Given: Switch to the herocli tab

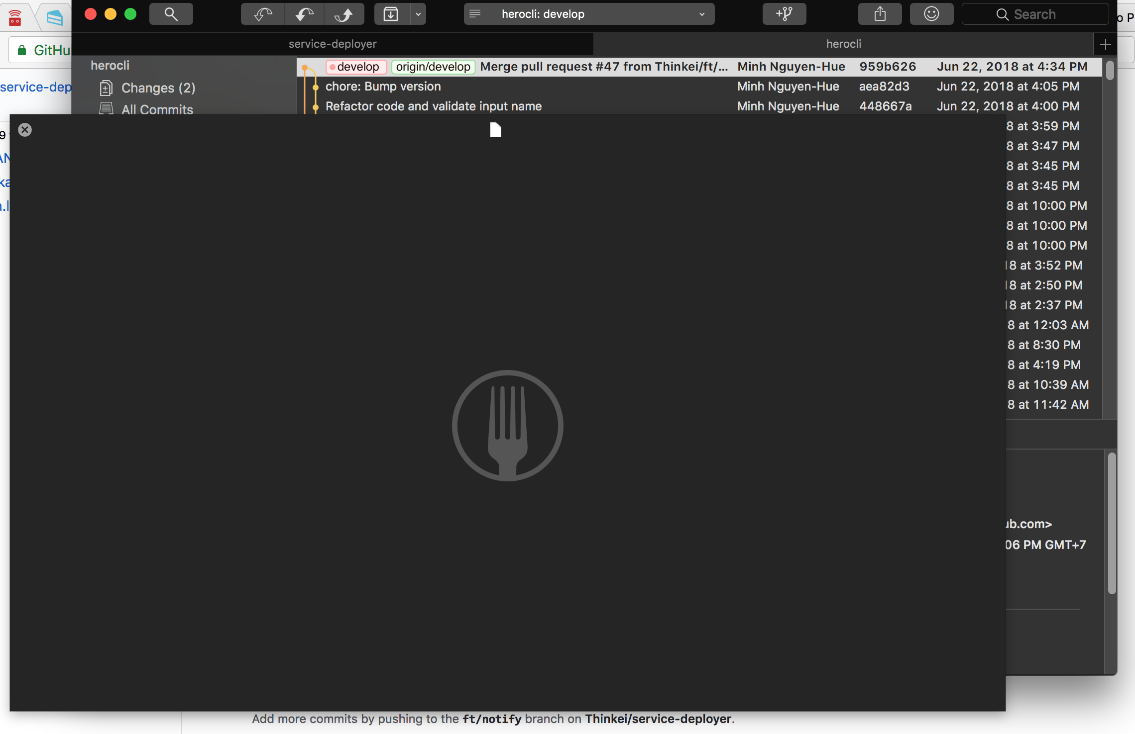Looking at the screenshot, I should [x=844, y=44].
